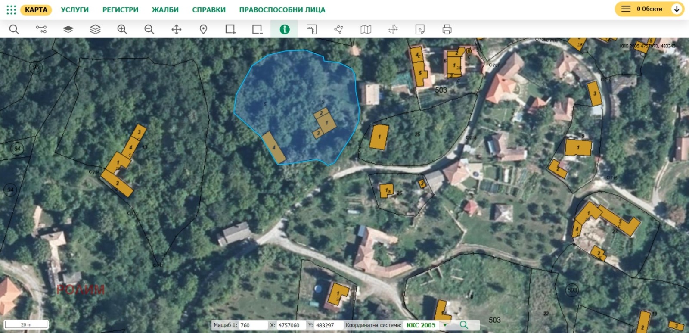The height and width of the screenshot is (333, 689).
Task: Click the print map icon
Action: point(447,29)
